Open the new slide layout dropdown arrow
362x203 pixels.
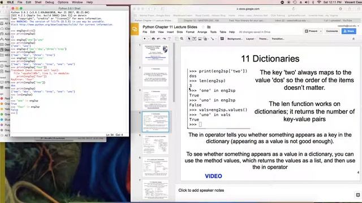(x=148, y=39)
